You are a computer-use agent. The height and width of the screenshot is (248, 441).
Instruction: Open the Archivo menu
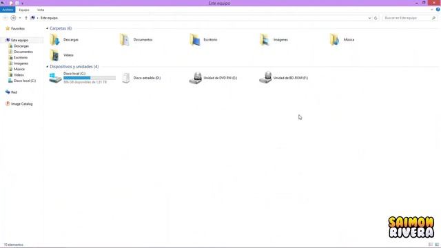click(8, 10)
